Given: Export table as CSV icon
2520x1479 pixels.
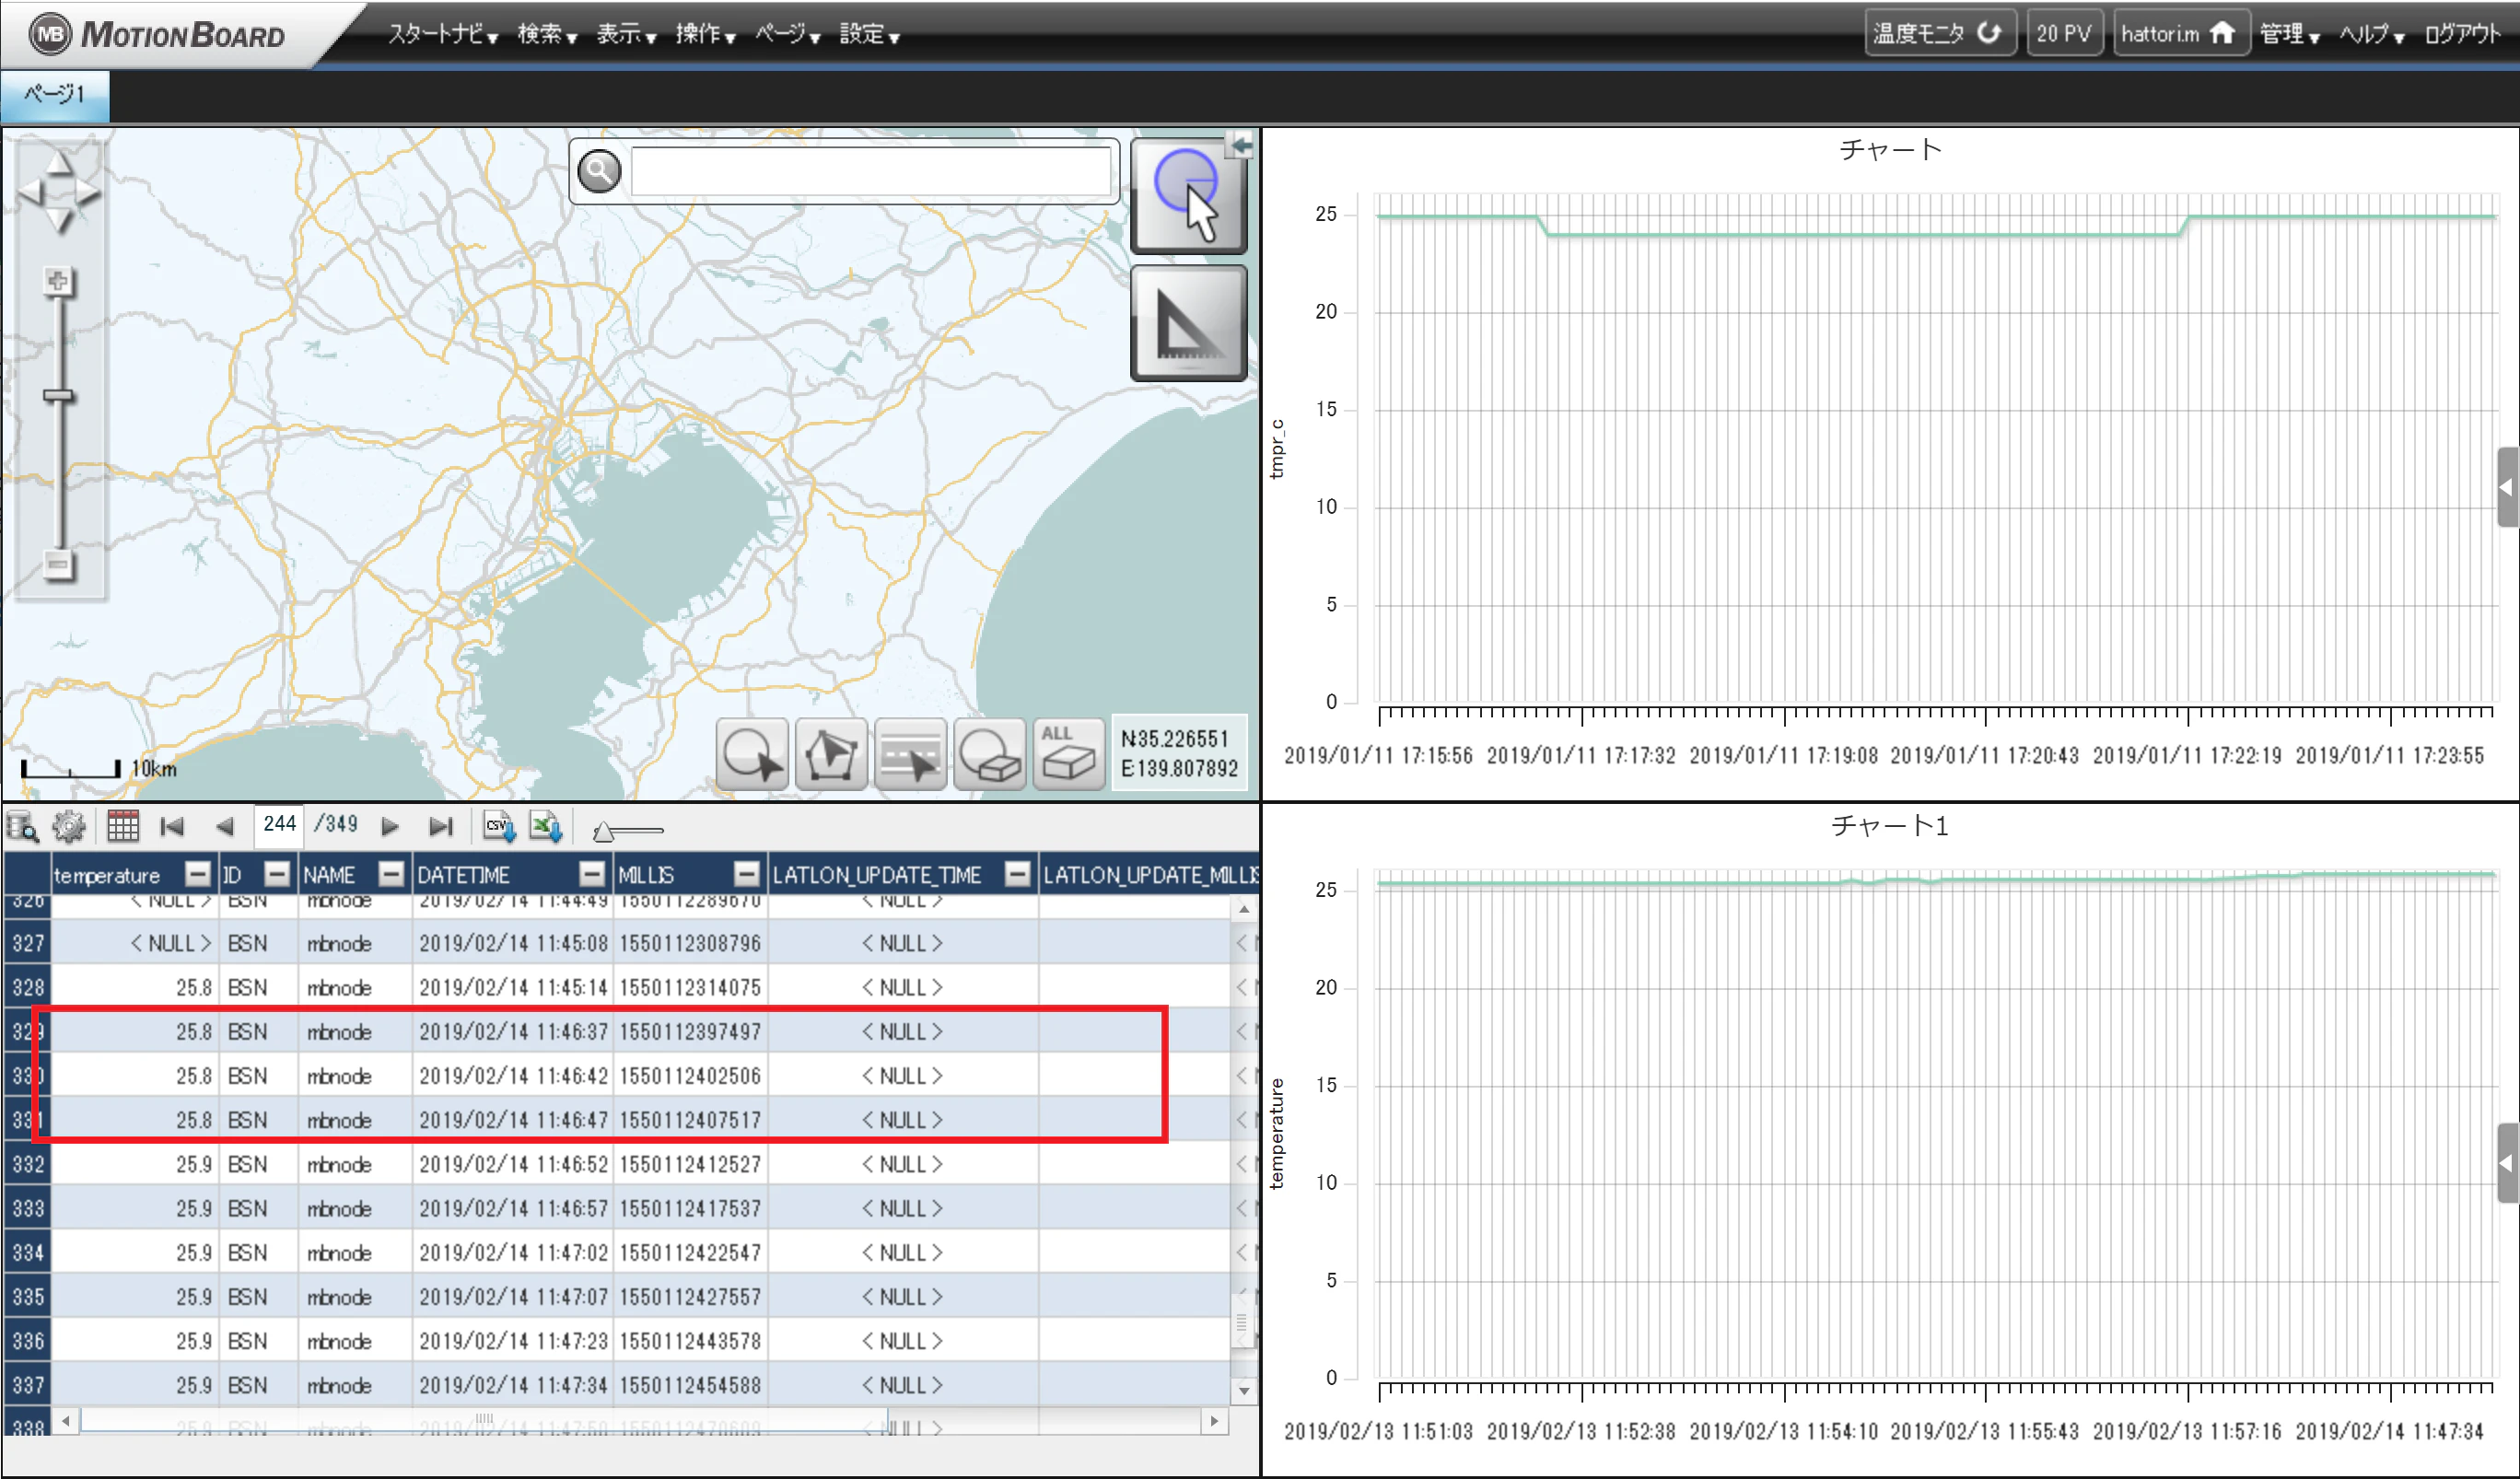Looking at the screenshot, I should point(499,827).
